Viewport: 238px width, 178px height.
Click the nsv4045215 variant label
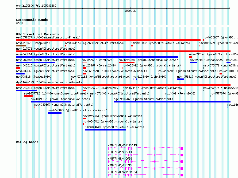click(x=46, y=65)
